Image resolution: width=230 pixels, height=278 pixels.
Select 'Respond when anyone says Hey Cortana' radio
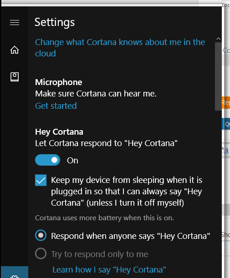pyautogui.click(x=41, y=235)
